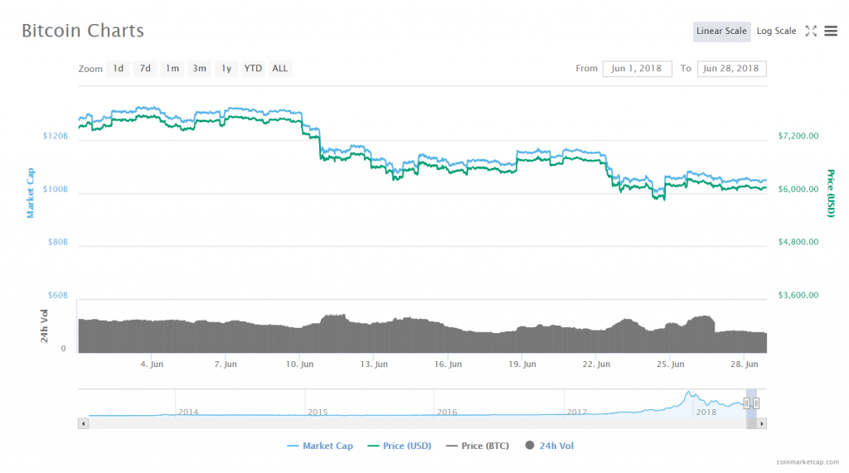The image size is (849, 473).
Task: Click 2017 in the navigator timeline
Action: [577, 412]
